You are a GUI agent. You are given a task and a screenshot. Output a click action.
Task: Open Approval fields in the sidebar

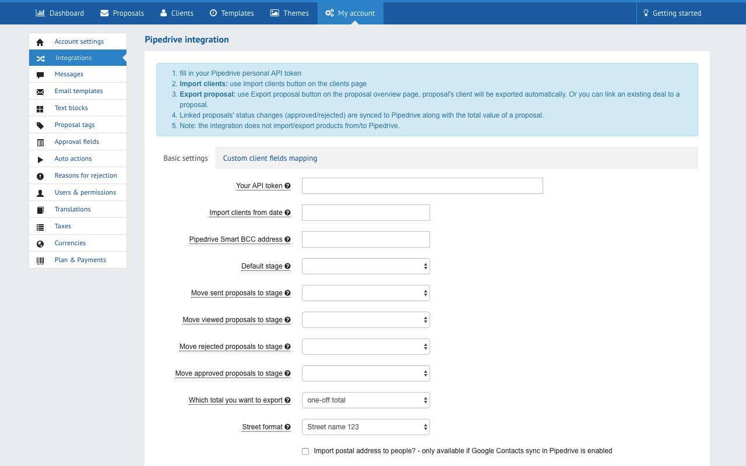pos(78,142)
